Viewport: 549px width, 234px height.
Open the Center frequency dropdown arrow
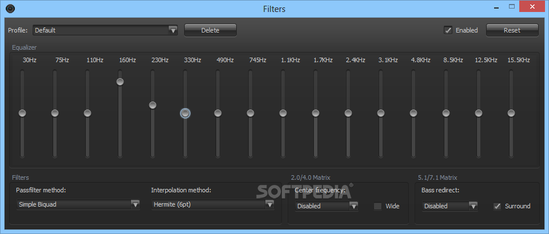353,206
